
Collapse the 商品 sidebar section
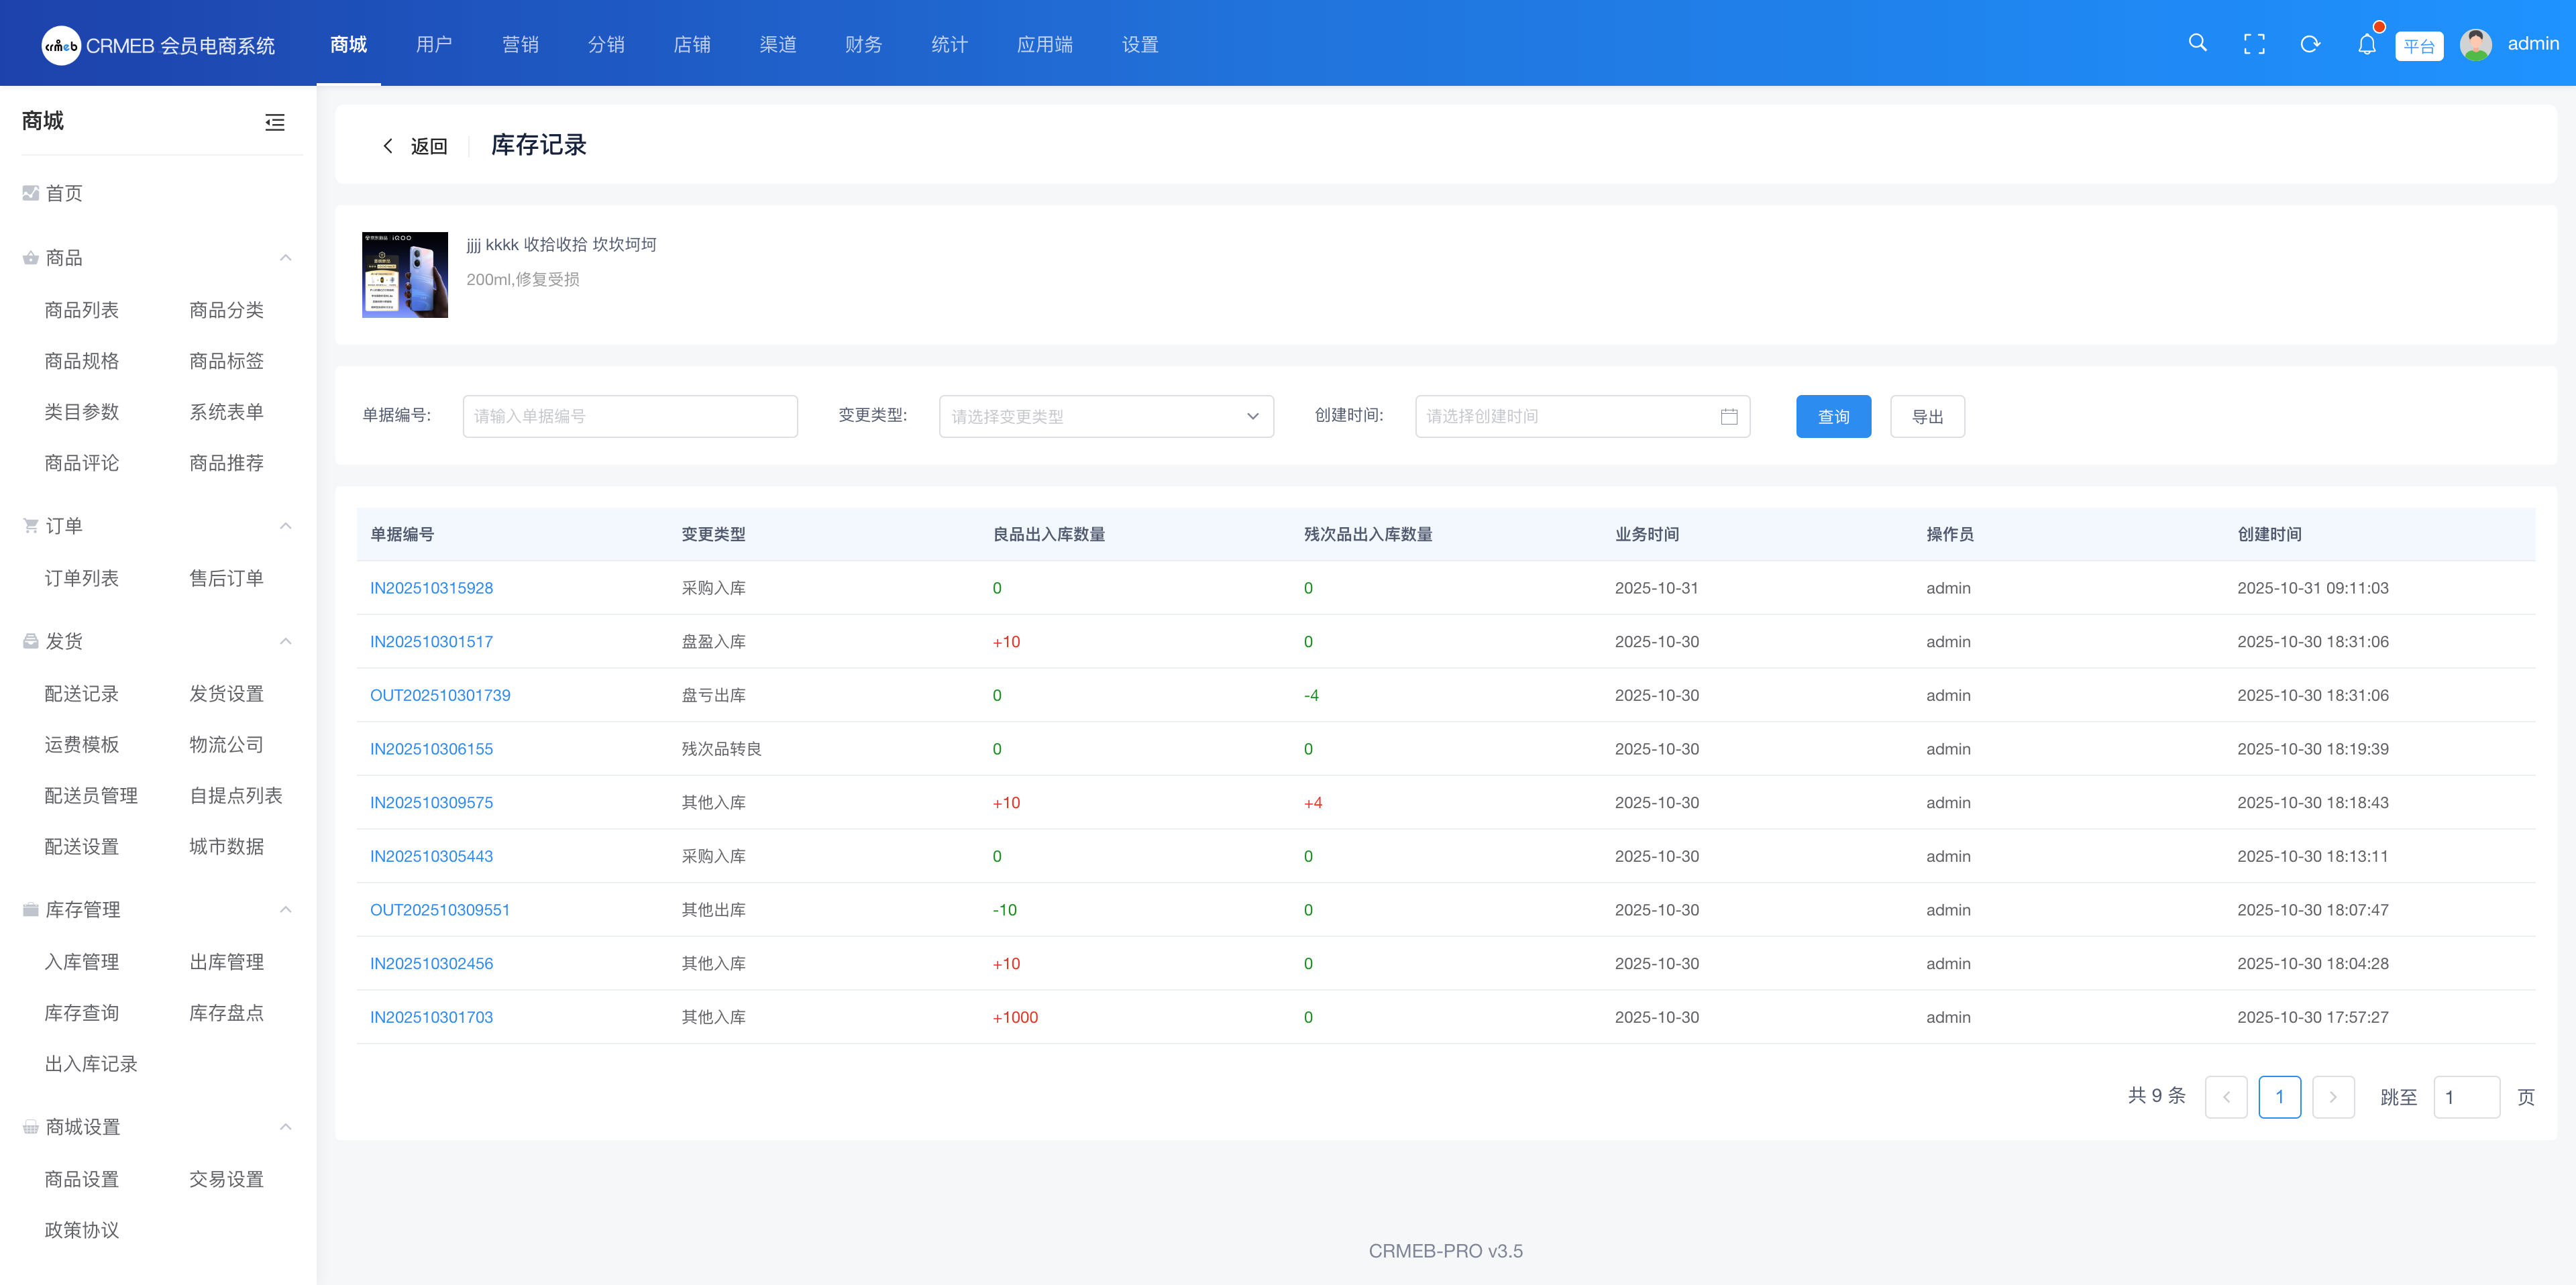click(x=285, y=258)
